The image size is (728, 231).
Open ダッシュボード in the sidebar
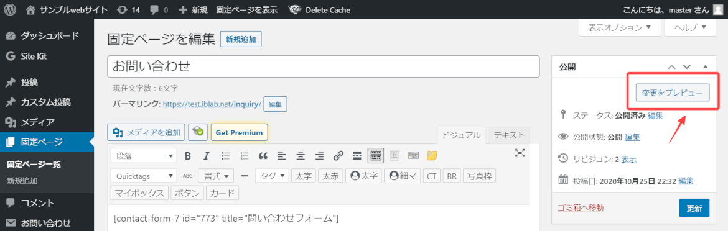(x=47, y=36)
